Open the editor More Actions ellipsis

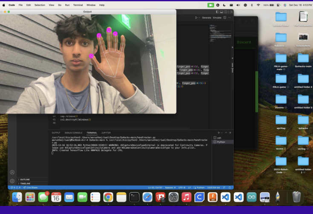229,18
